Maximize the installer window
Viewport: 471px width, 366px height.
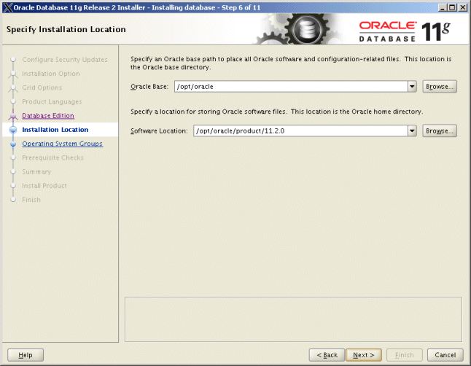(x=452, y=7)
